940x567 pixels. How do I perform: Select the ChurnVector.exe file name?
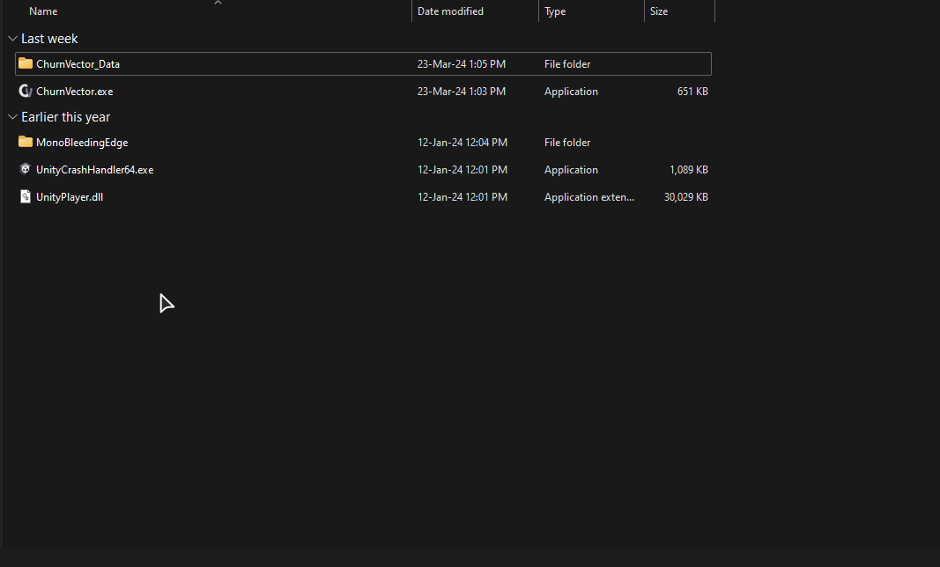tap(74, 91)
